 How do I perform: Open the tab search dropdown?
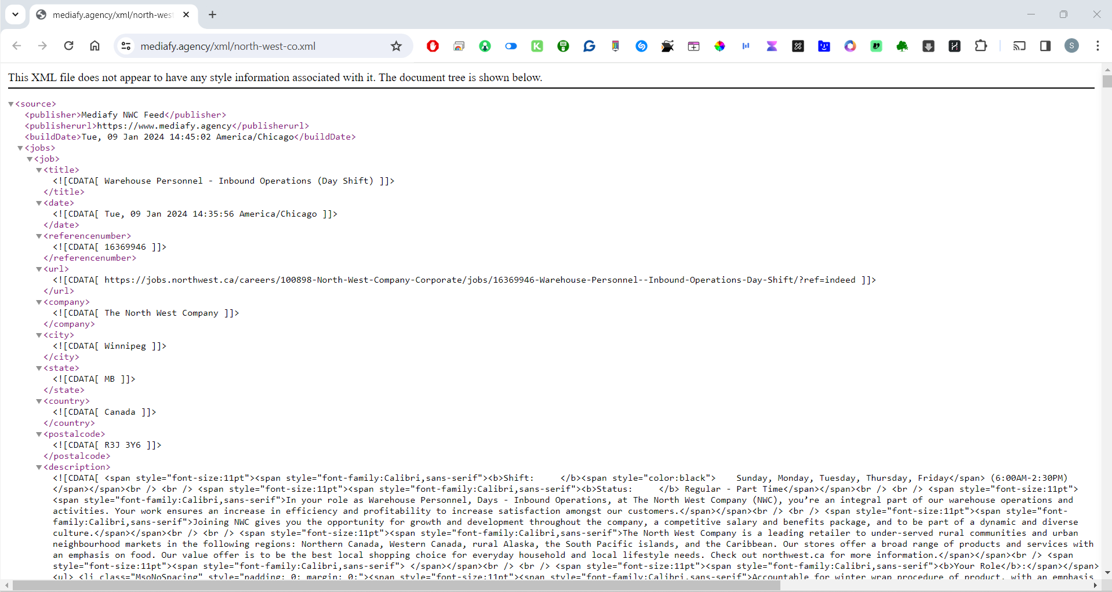(x=16, y=14)
